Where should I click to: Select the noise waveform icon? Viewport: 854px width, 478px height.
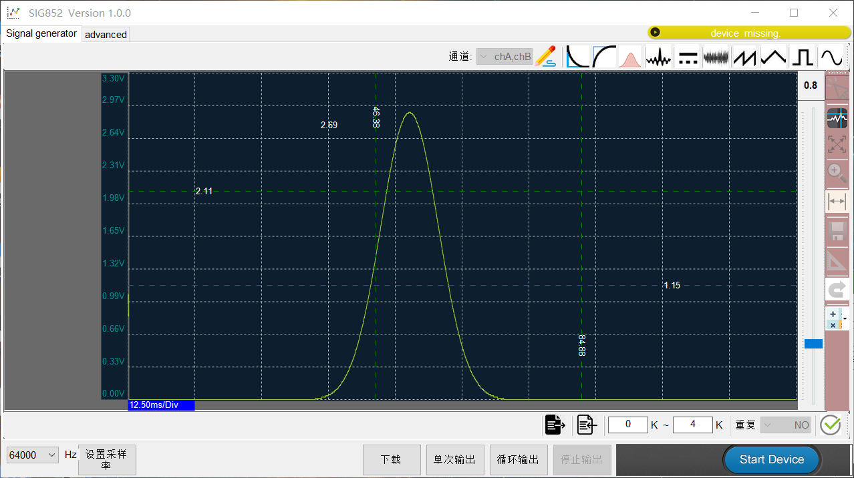[716, 57]
